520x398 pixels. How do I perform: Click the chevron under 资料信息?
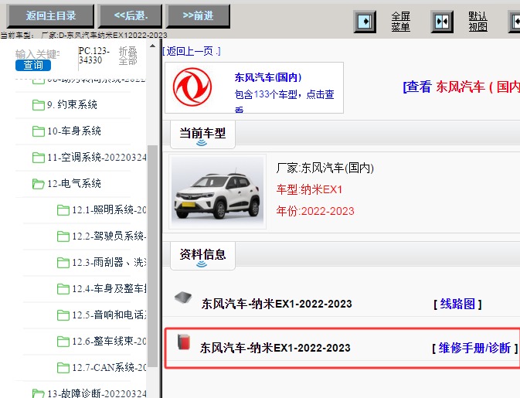(x=202, y=264)
